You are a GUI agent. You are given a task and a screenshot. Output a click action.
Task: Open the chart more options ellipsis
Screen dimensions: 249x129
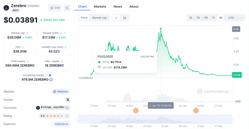(241, 18)
